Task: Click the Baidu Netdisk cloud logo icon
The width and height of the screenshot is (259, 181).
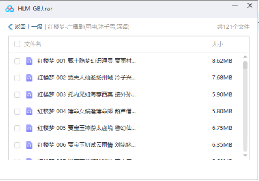Action: pos(10,9)
